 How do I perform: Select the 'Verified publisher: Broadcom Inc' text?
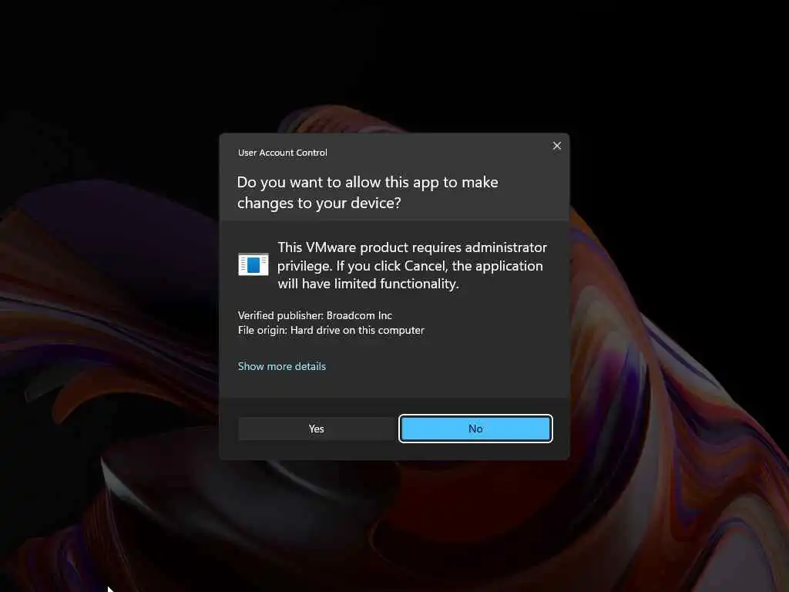click(315, 315)
